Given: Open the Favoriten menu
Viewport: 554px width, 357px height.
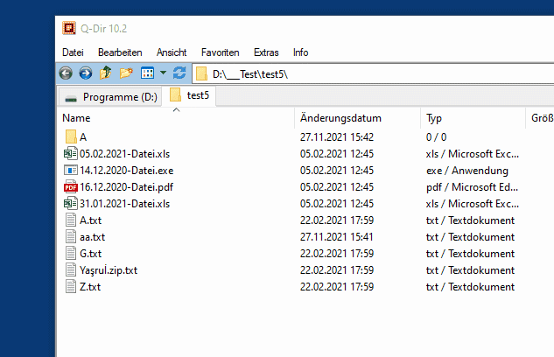Looking at the screenshot, I should [x=221, y=52].
